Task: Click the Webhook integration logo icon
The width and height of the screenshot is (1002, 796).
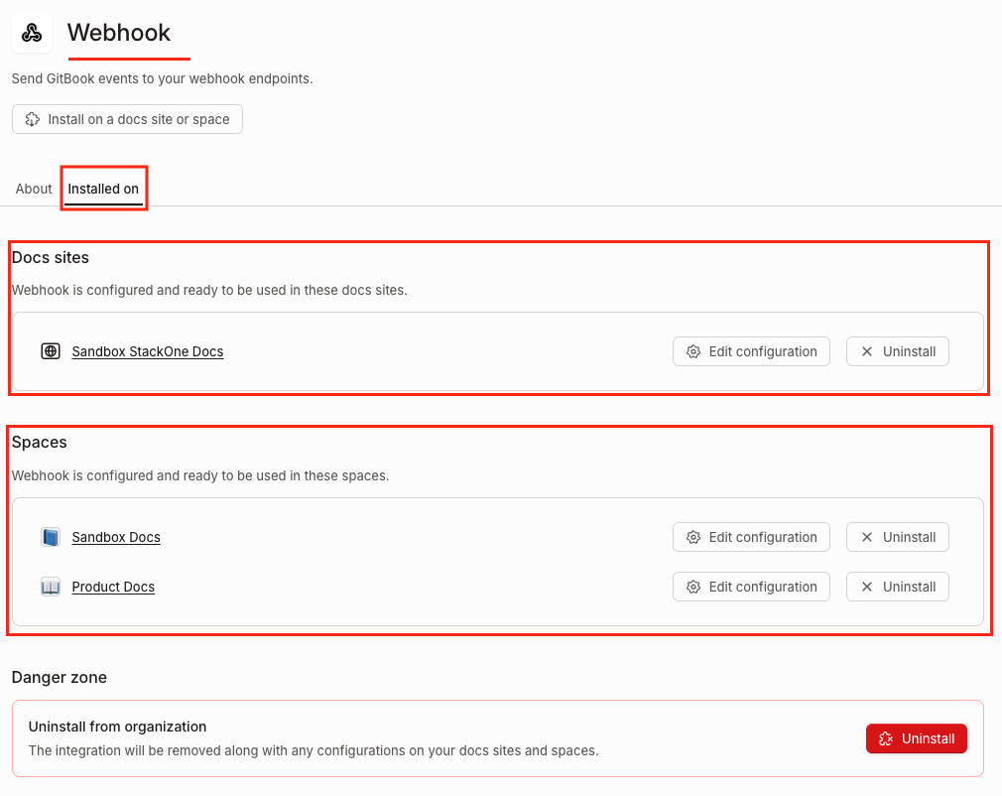Action: tap(32, 33)
